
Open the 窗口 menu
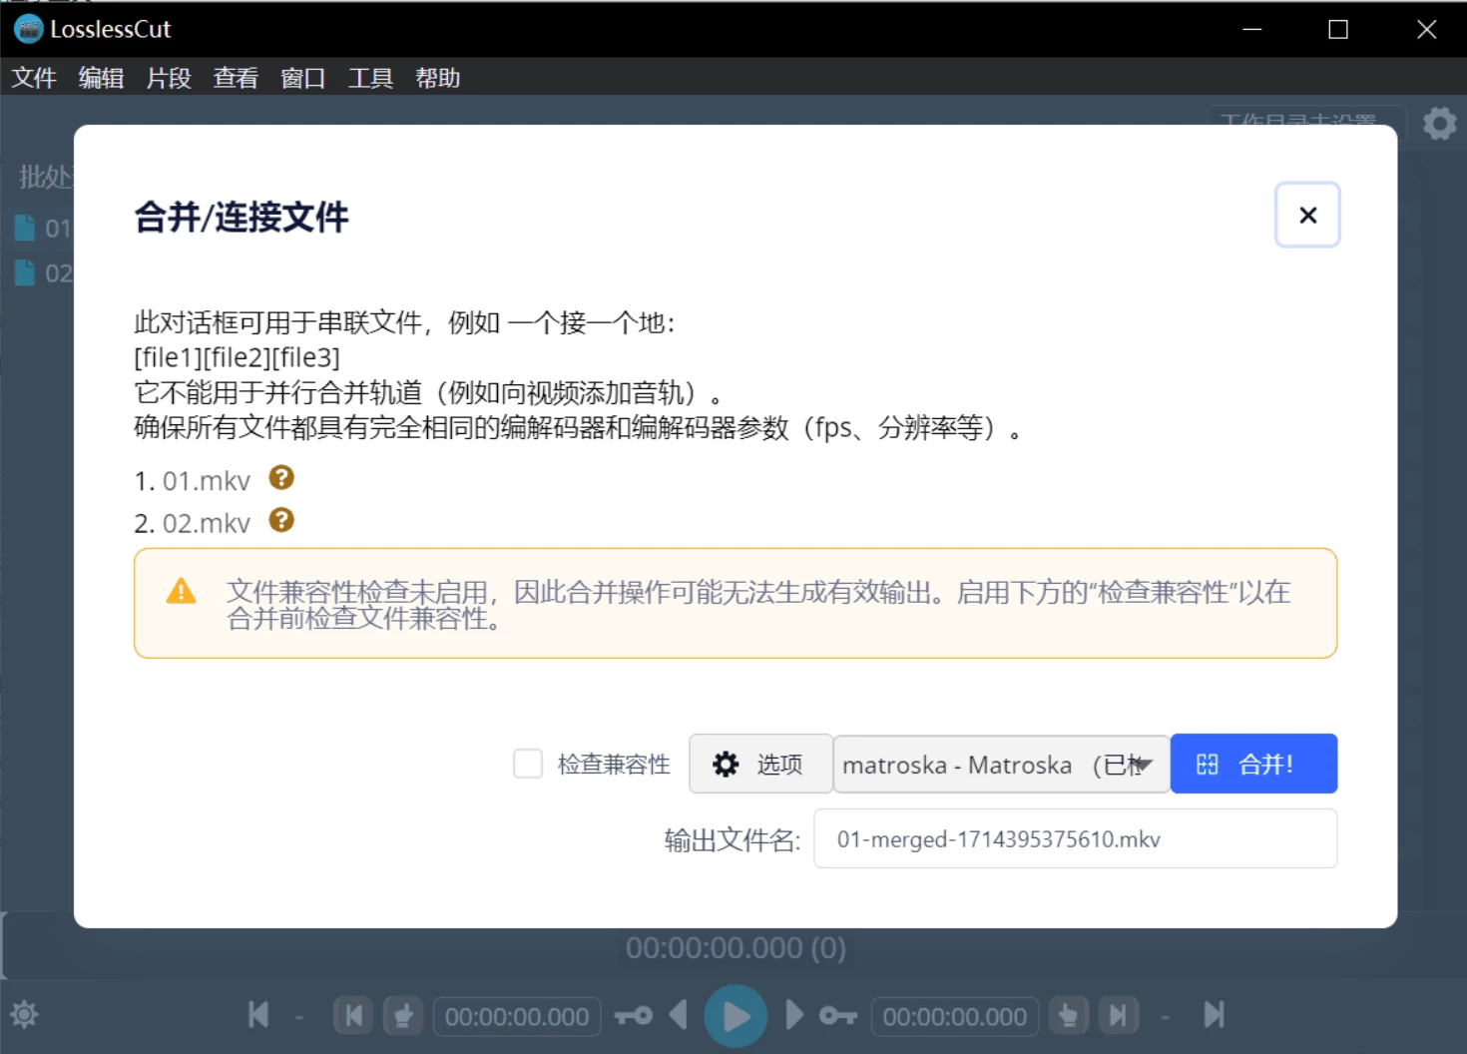[x=303, y=78]
